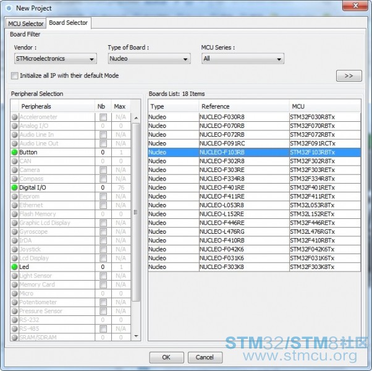The image size is (372, 371).
Task: Click the peripheral list scrollbar thumb
Action: [136, 212]
